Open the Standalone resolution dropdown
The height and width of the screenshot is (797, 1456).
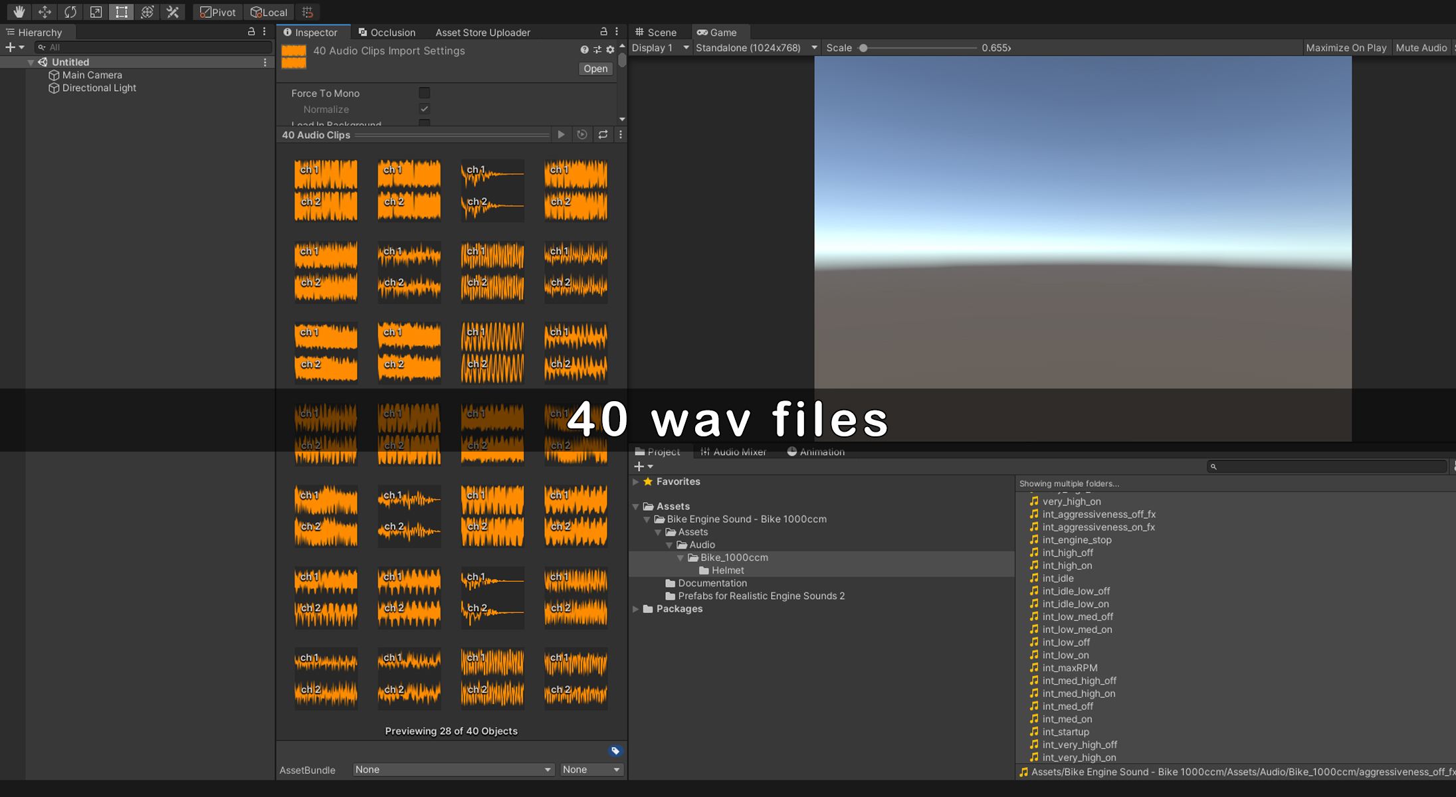tap(756, 48)
